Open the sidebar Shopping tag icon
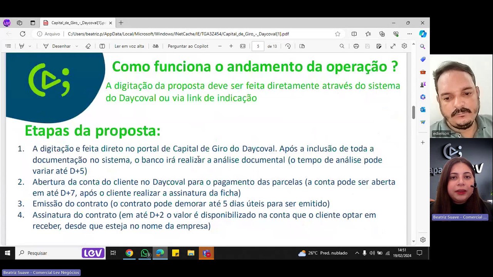 pyautogui.click(x=423, y=59)
